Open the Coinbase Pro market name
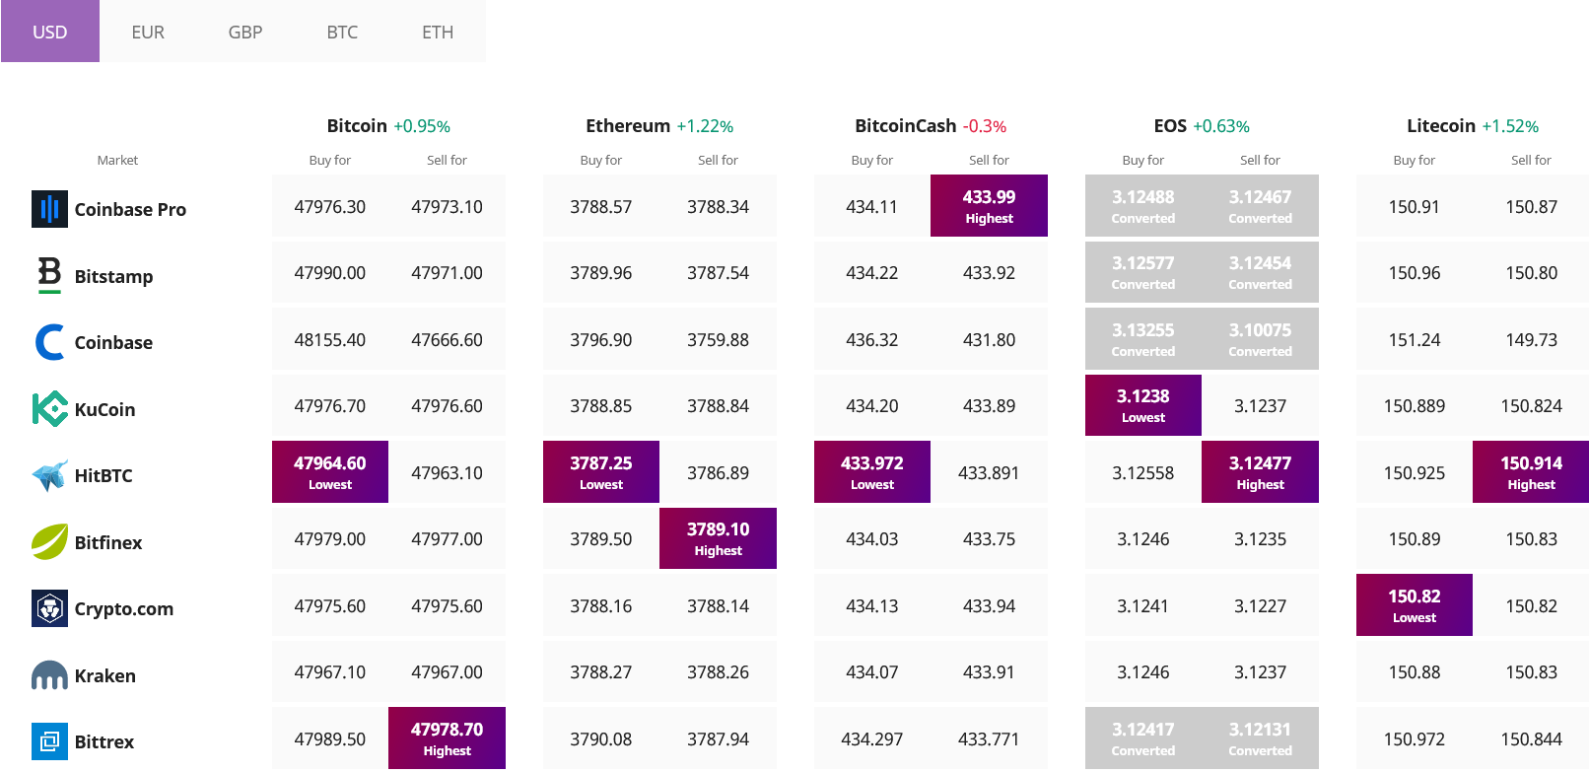 coord(130,209)
